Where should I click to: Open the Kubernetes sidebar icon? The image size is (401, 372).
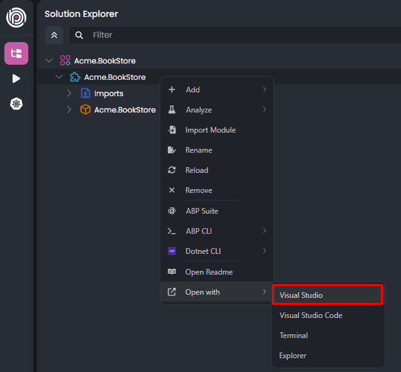click(x=16, y=104)
